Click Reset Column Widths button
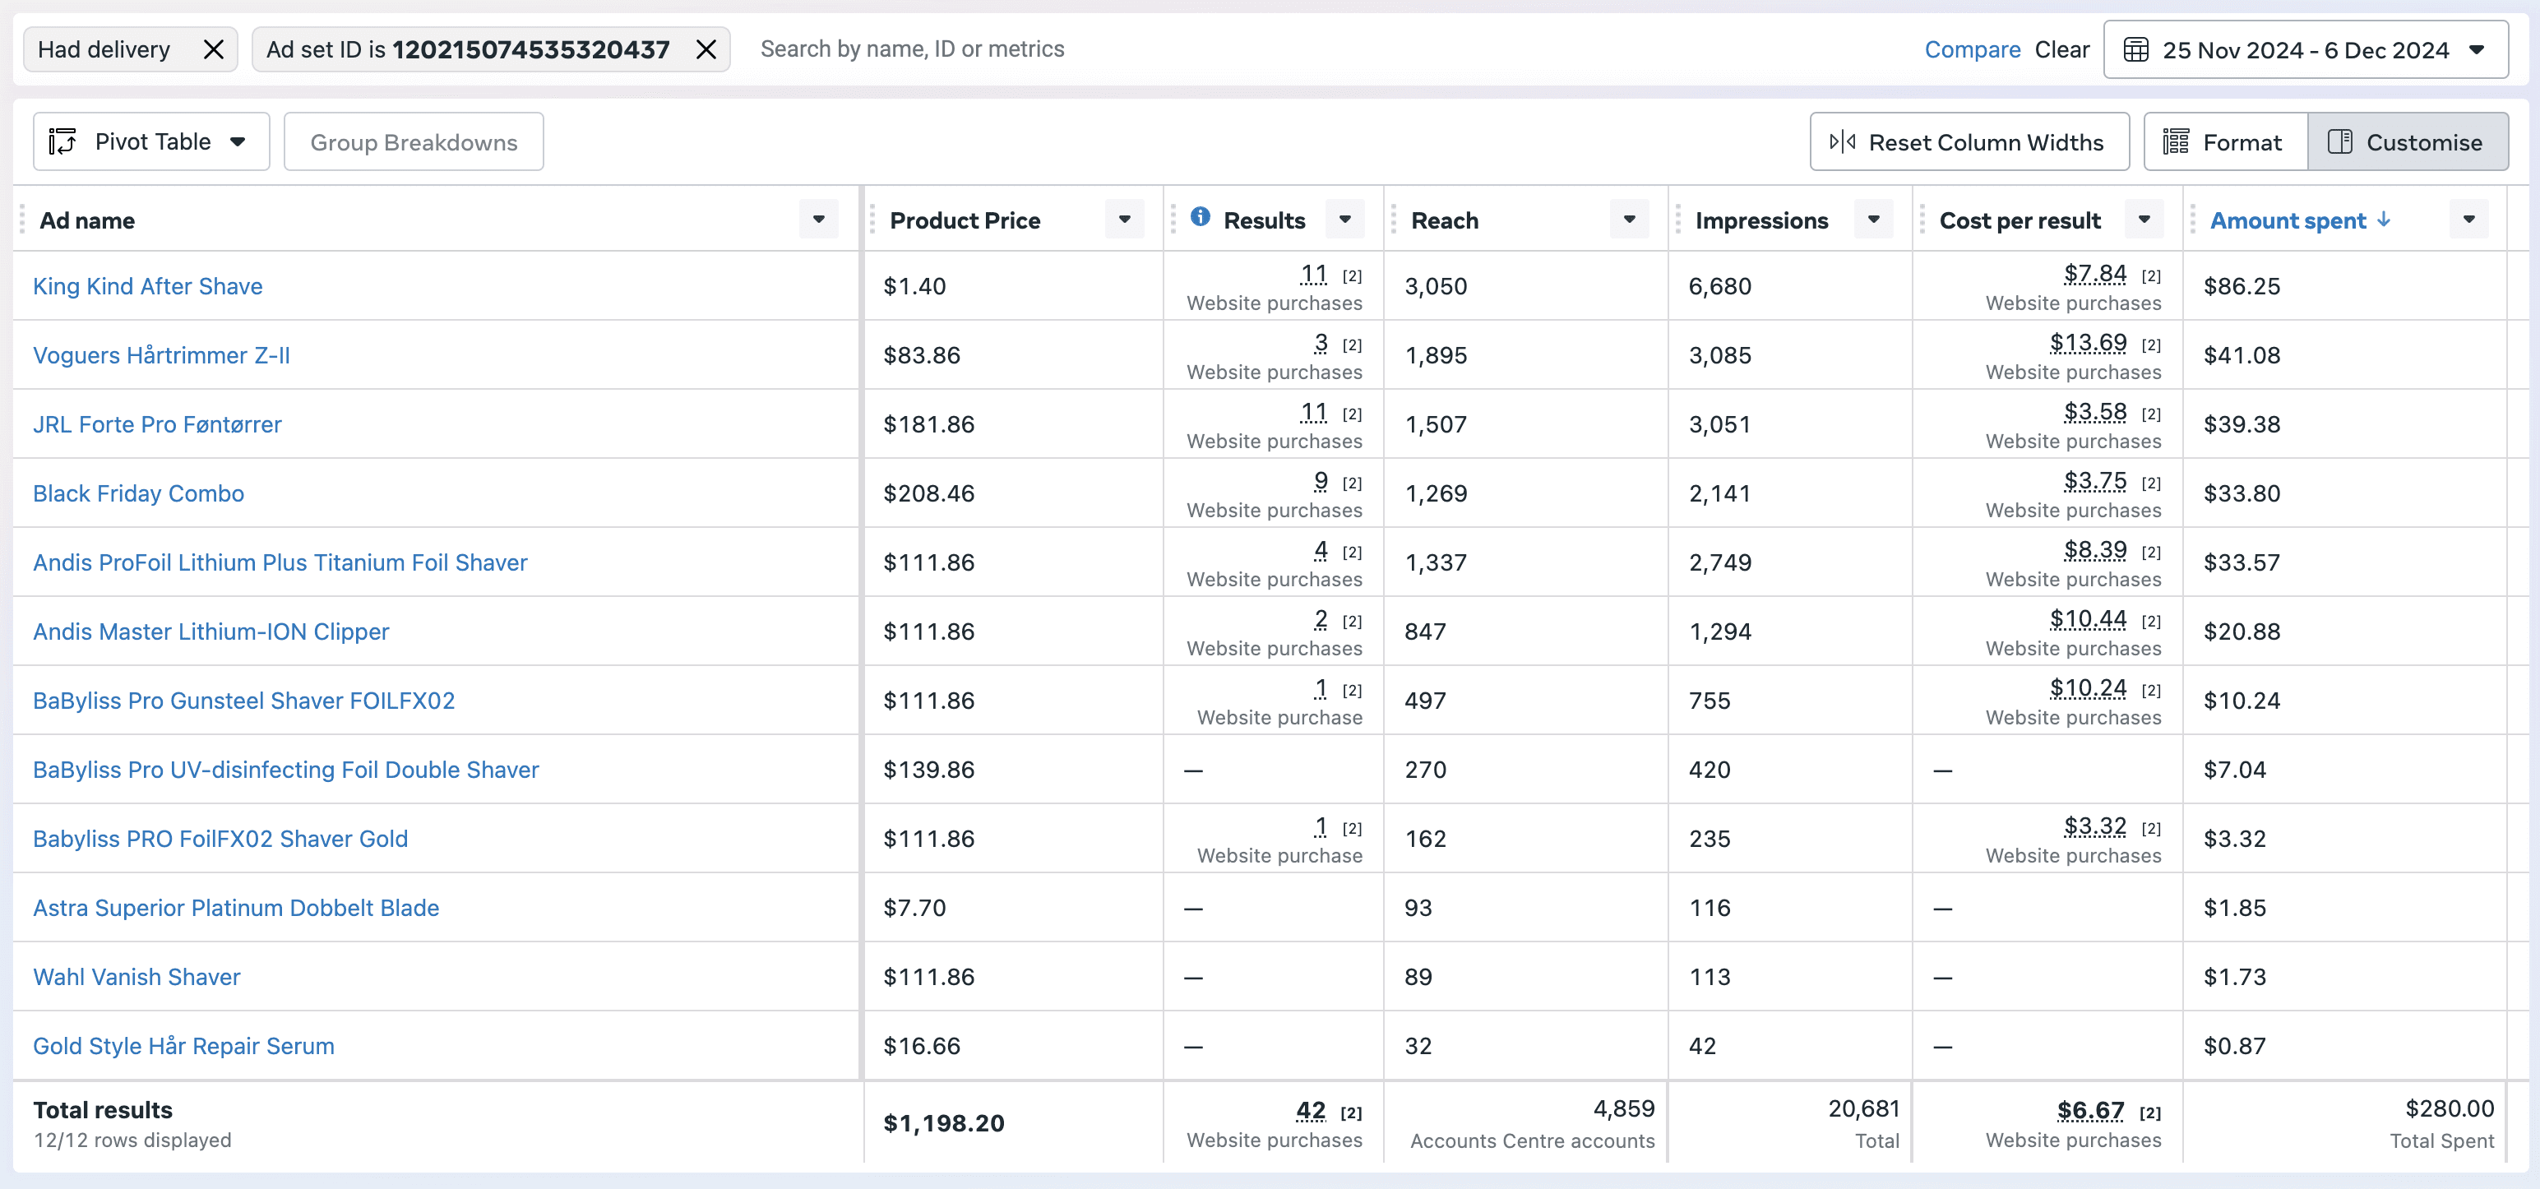 1968,142
